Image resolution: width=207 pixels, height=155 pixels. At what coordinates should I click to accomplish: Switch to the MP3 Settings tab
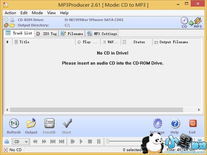(x=102, y=34)
